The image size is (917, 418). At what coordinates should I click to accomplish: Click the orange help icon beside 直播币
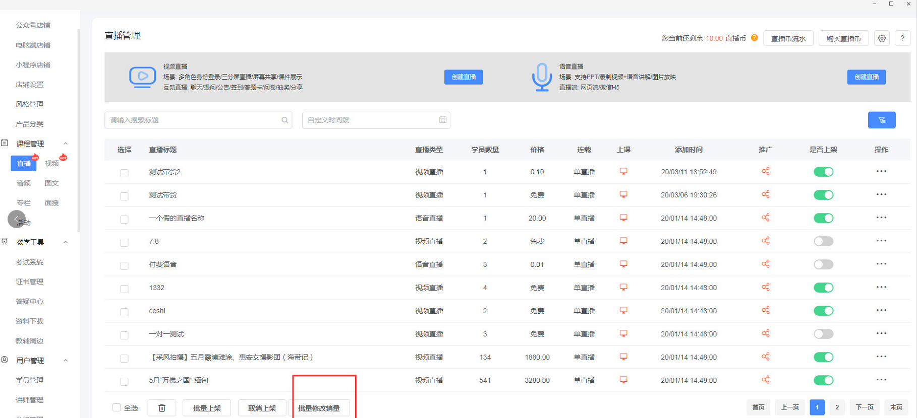[x=754, y=38]
